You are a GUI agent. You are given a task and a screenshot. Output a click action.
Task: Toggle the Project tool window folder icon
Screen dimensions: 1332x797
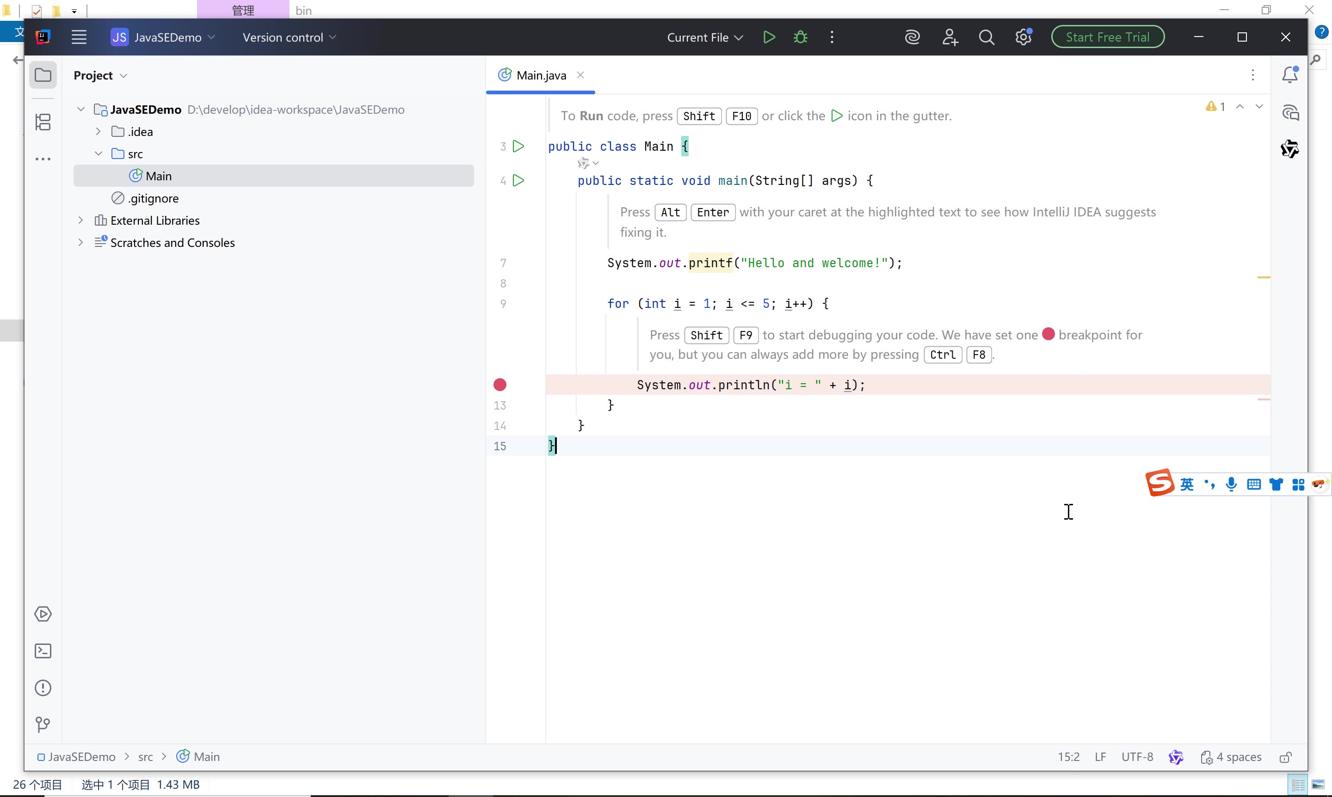pos(43,75)
